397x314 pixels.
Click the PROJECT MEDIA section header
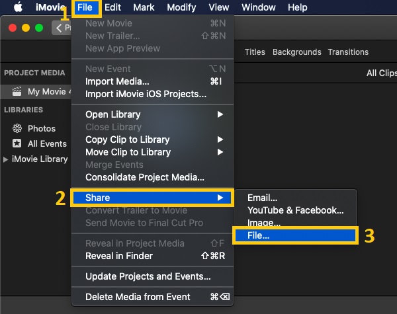tap(34, 73)
